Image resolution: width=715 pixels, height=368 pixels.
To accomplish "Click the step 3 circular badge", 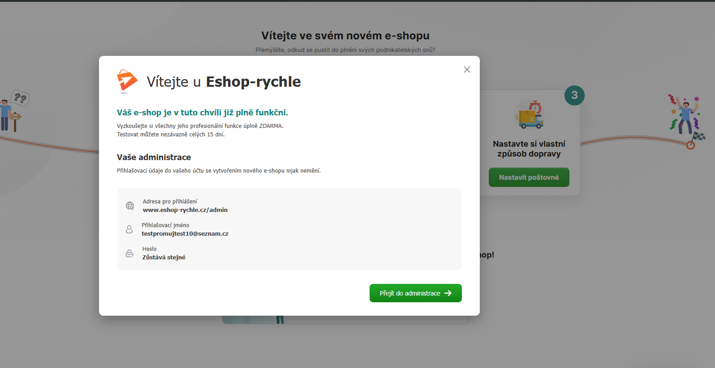I will click(574, 95).
